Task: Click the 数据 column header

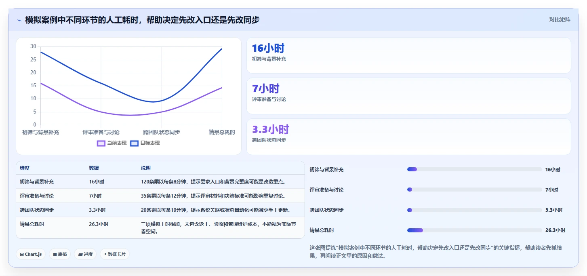Action: (94, 168)
